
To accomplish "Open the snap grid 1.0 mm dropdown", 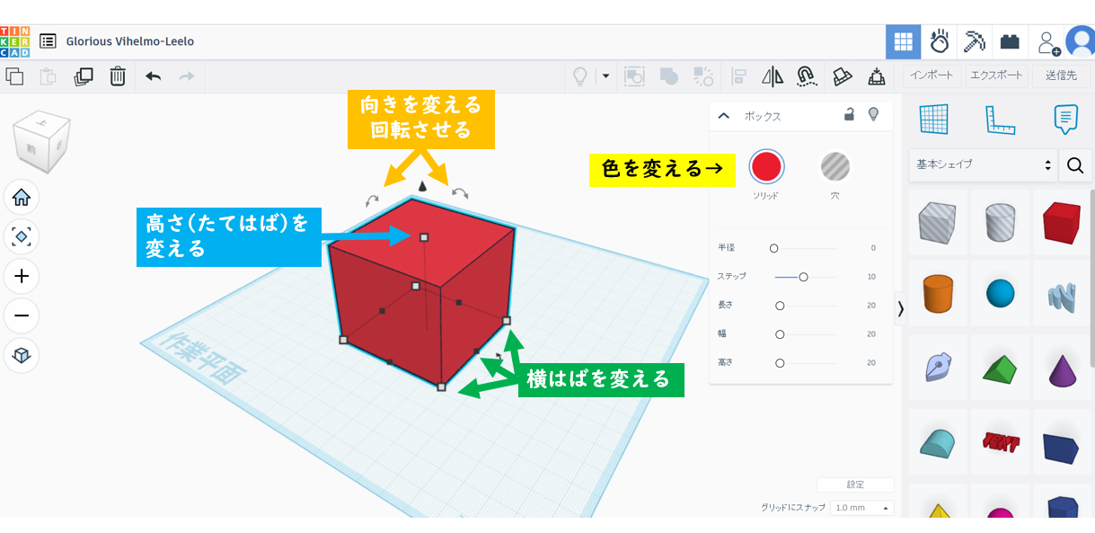I will 861,508.
